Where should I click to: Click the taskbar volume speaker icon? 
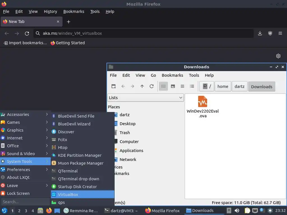pos(237,211)
